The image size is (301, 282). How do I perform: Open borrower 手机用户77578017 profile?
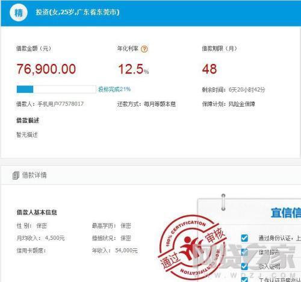(x=61, y=104)
